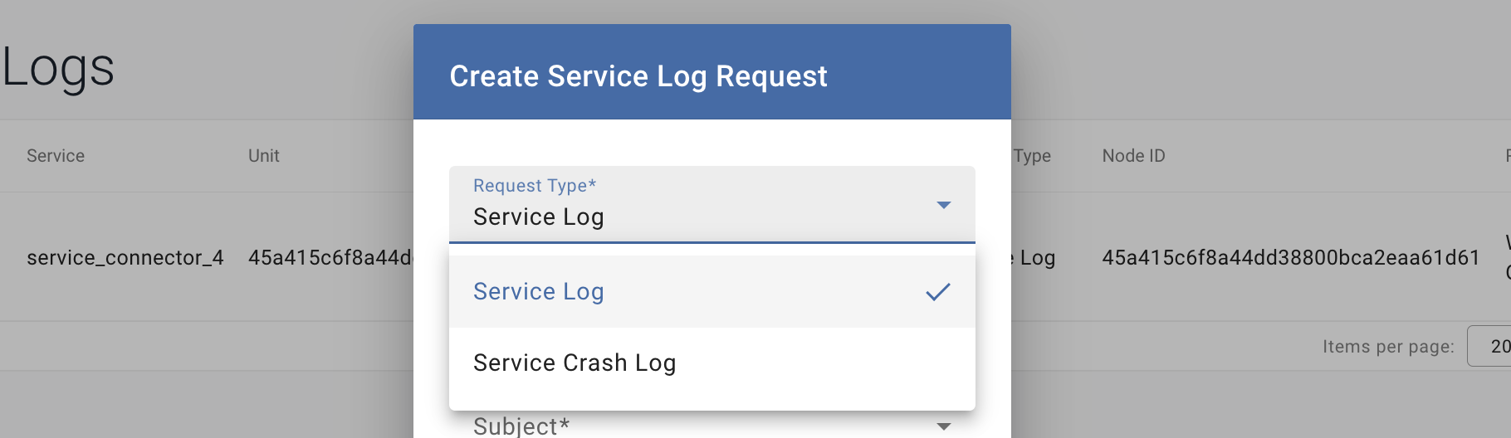
Task: Click the Request Type field label
Action: click(x=535, y=186)
